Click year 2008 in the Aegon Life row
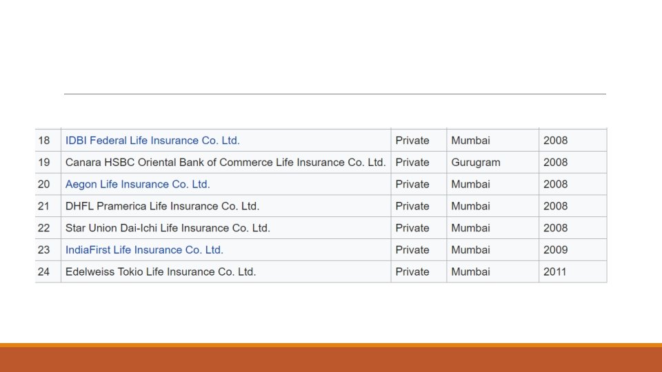Screen dimensions: 662x372 [556, 185]
